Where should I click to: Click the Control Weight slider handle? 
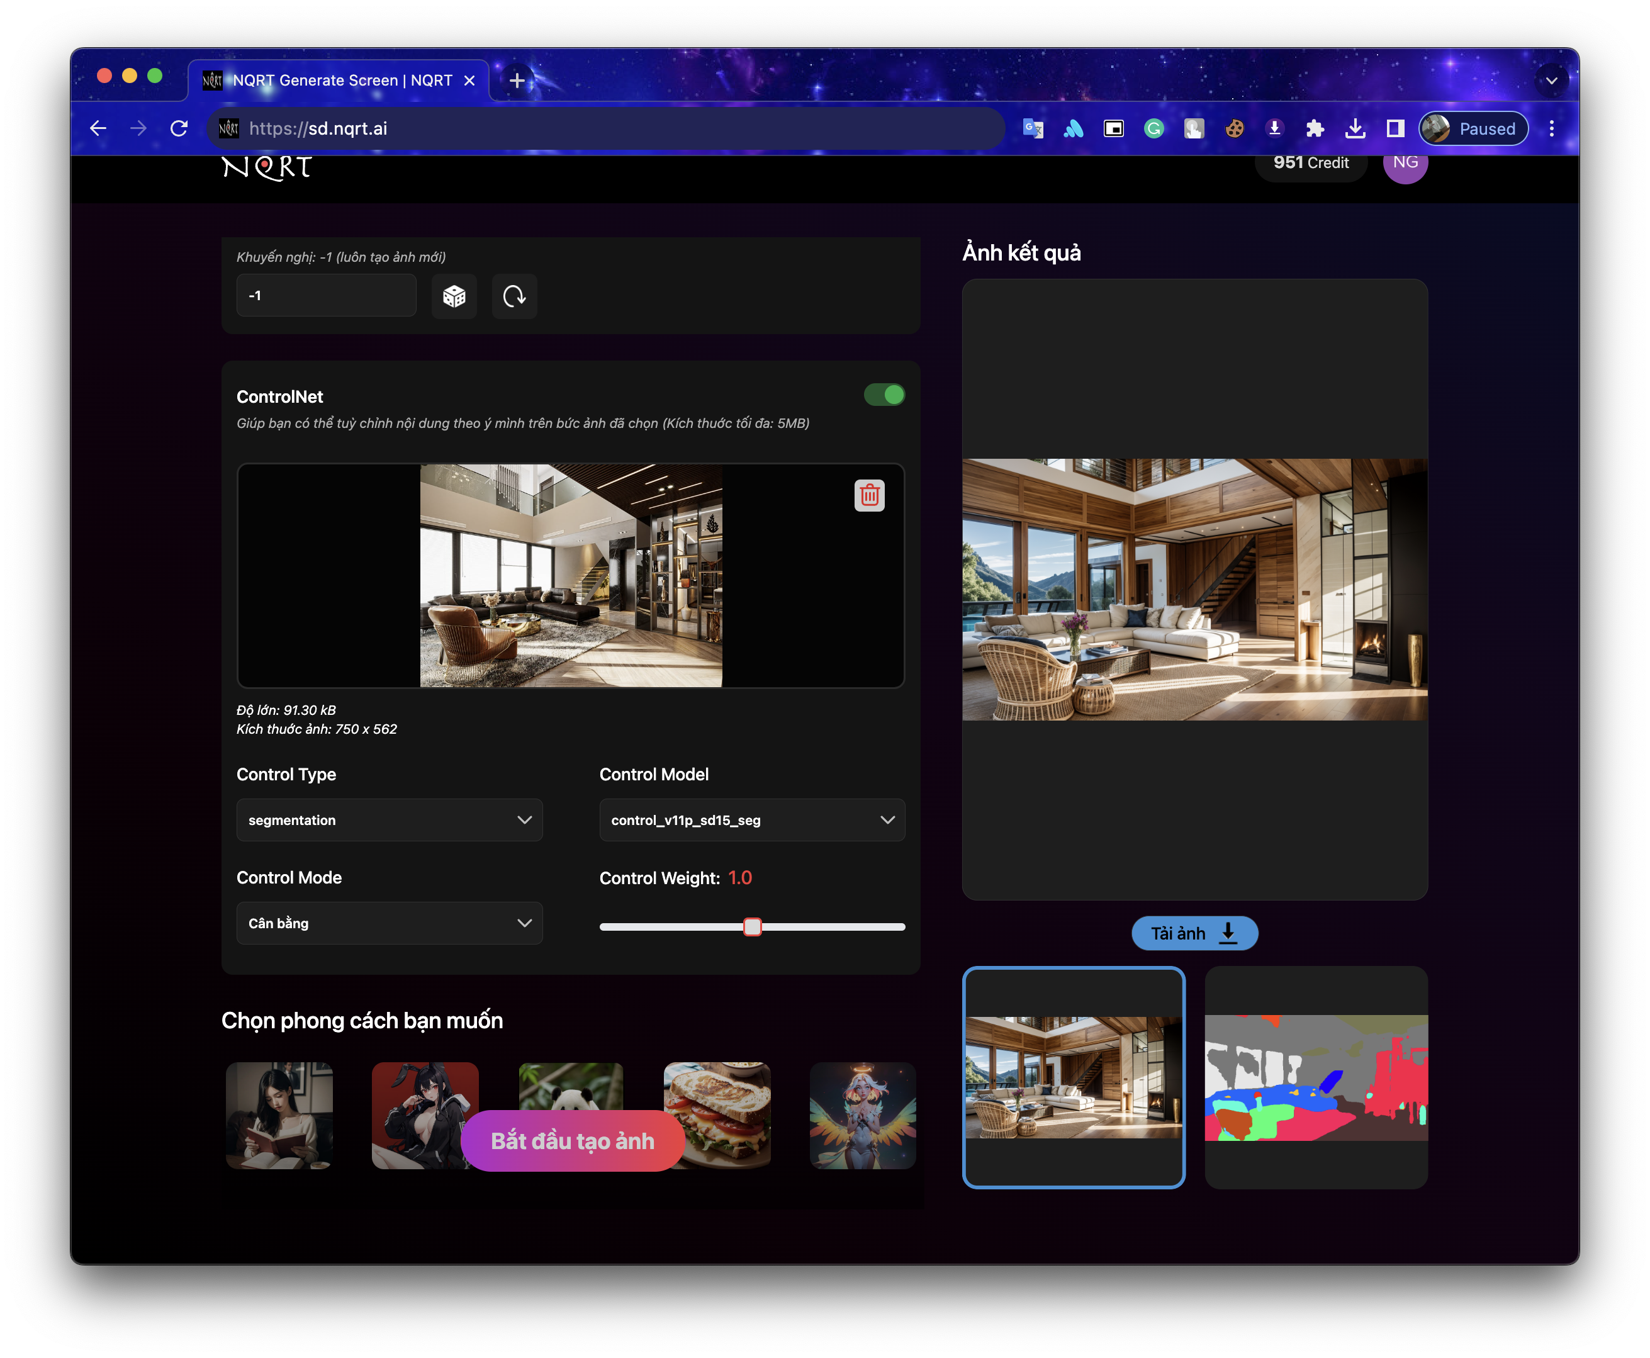752,927
